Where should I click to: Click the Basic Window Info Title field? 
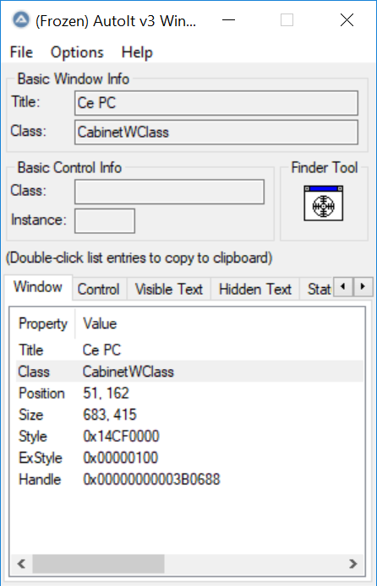coord(216,103)
